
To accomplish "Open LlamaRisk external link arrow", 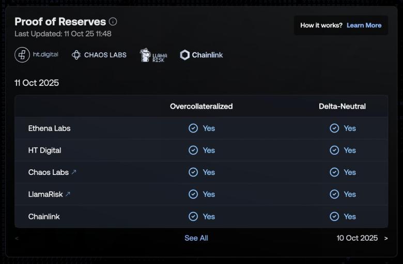I will (x=68, y=195).
